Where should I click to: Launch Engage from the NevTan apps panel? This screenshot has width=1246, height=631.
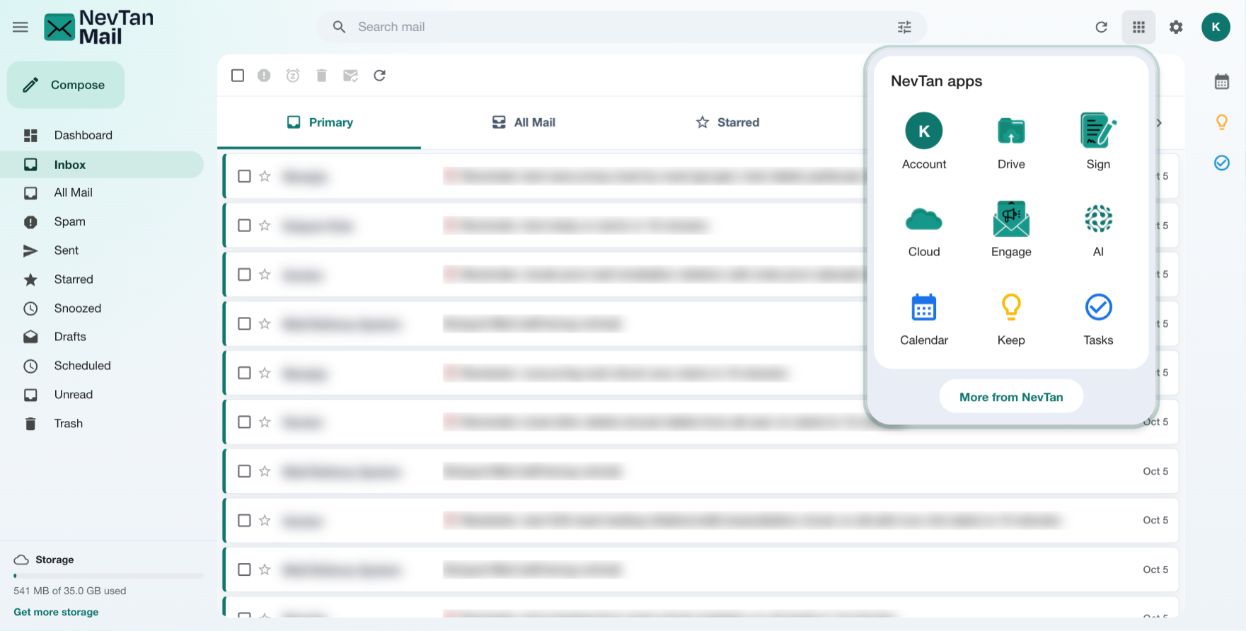1011,229
